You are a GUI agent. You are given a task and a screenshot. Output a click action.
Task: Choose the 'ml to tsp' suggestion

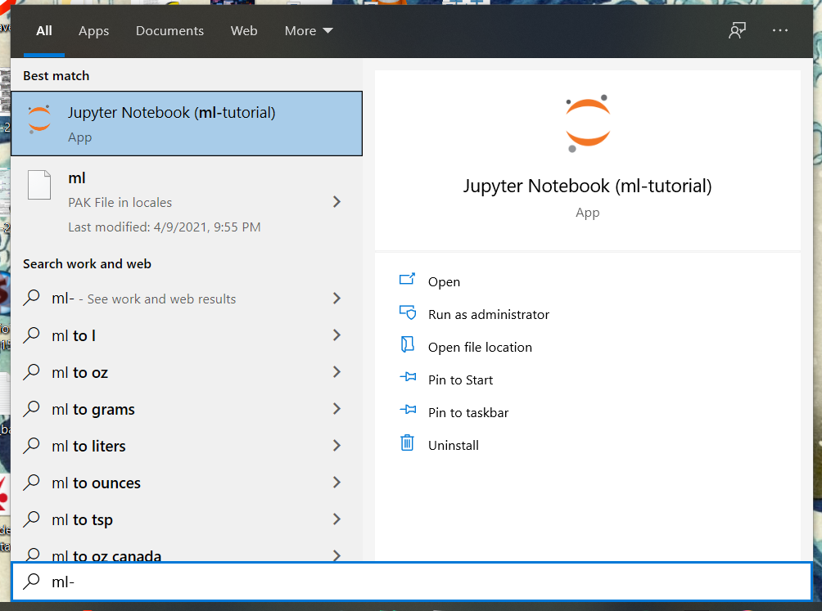coord(187,519)
